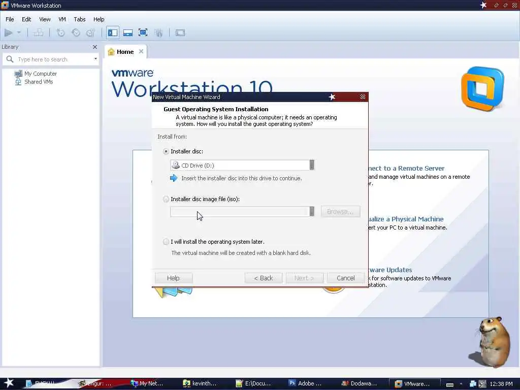520x390 pixels.
Task: Open the Snapshot Manager toolbar icon
Action: tap(90, 32)
